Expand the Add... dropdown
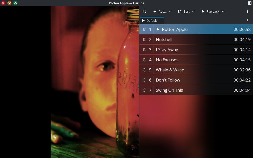The height and width of the screenshot is (158, 253). (x=162, y=11)
